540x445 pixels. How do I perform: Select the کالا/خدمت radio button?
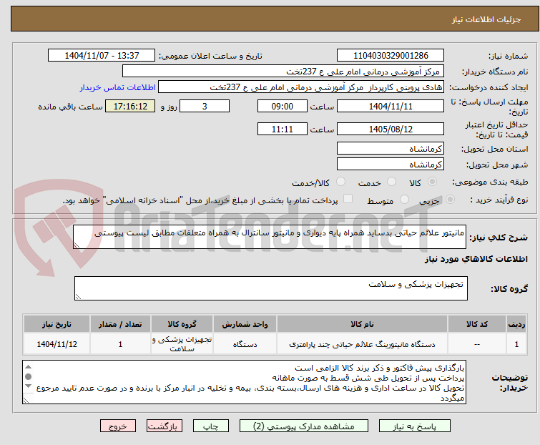(340, 182)
